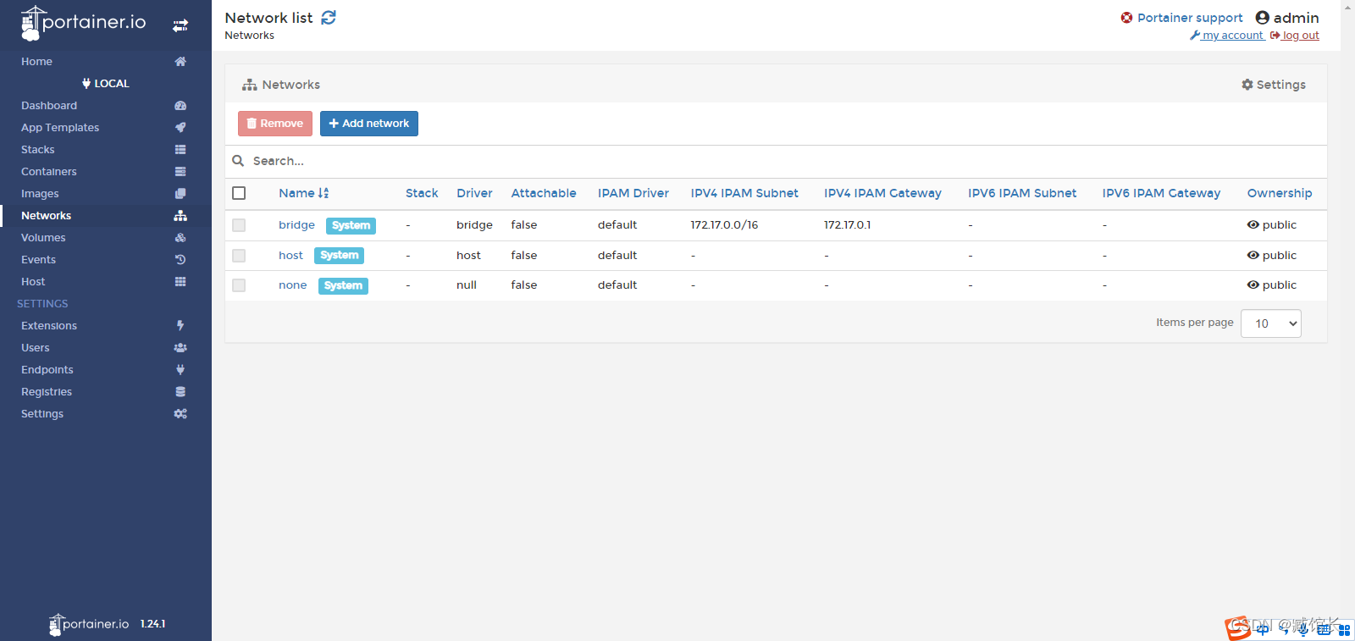Screen dimensions: 1355x641
Task: Click the red Remove button
Action: (x=275, y=124)
